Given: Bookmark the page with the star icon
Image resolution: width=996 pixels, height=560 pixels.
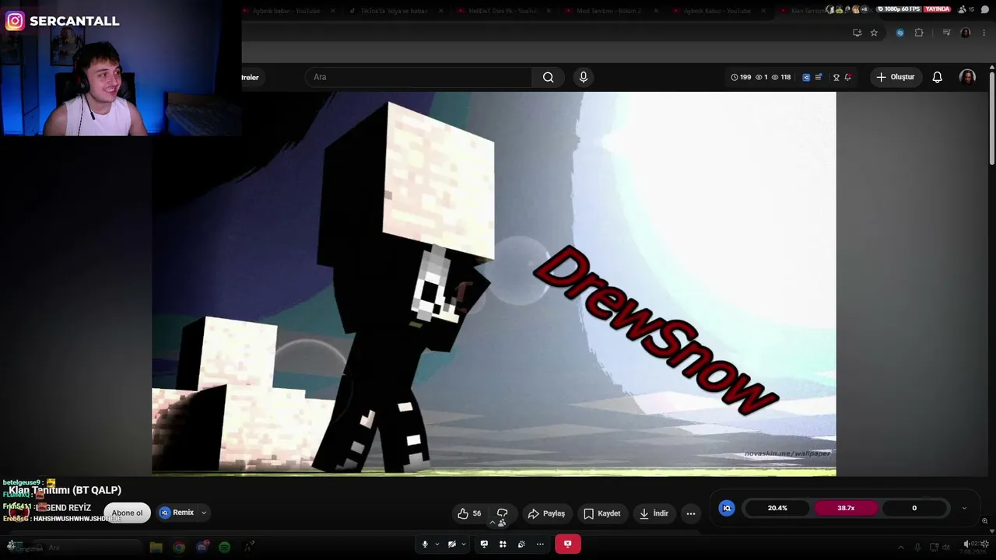Looking at the screenshot, I should coord(874,33).
